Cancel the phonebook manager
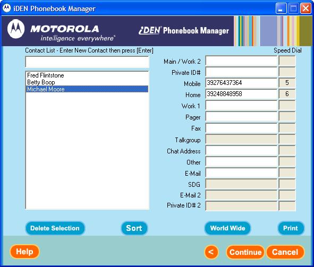The height and width of the screenshot is (267, 314). click(x=285, y=252)
